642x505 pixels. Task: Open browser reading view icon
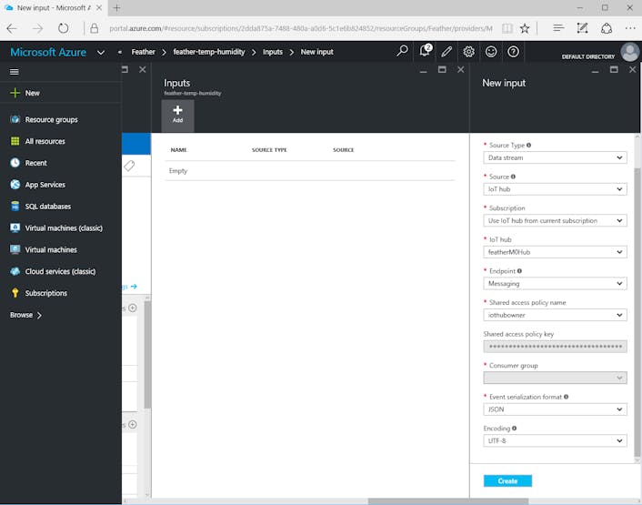507,28
